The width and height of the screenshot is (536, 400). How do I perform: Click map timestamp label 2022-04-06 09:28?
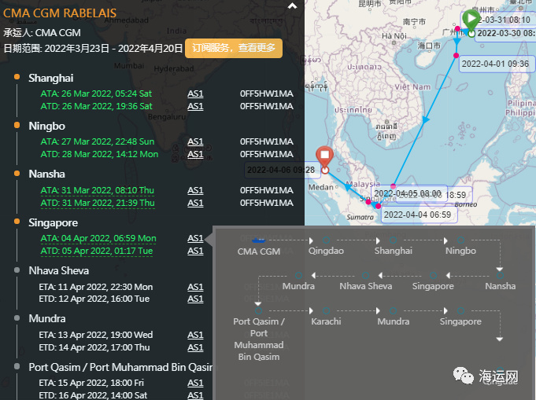[281, 170]
